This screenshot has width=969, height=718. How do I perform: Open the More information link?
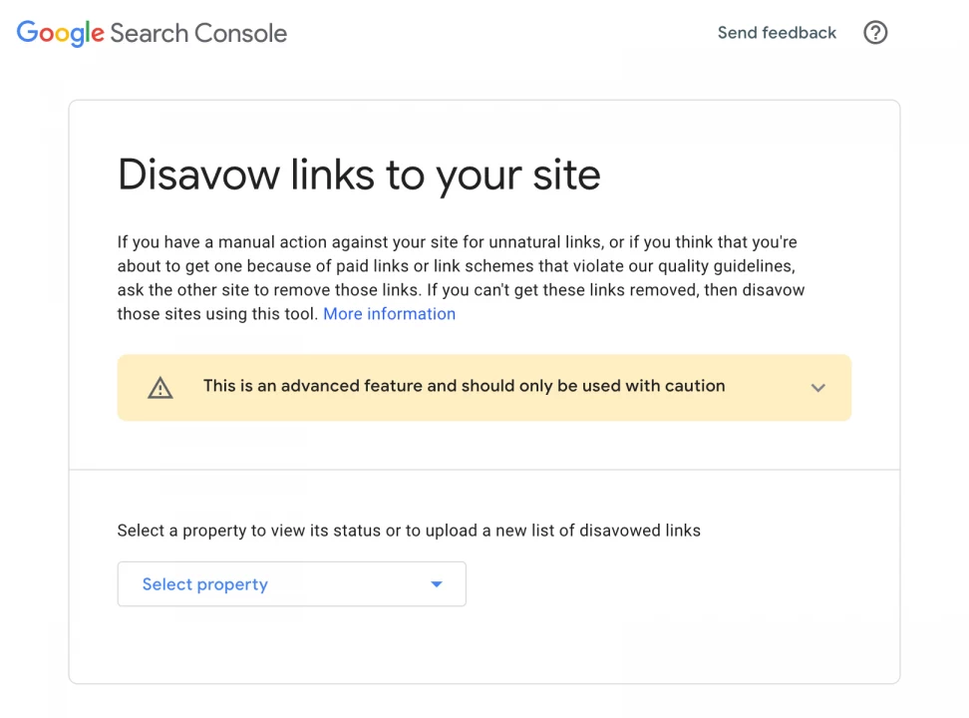390,314
